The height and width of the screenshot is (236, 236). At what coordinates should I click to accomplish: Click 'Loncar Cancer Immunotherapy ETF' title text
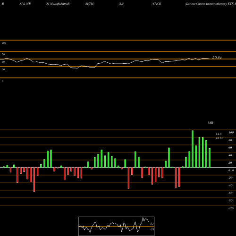(x=210, y=4)
